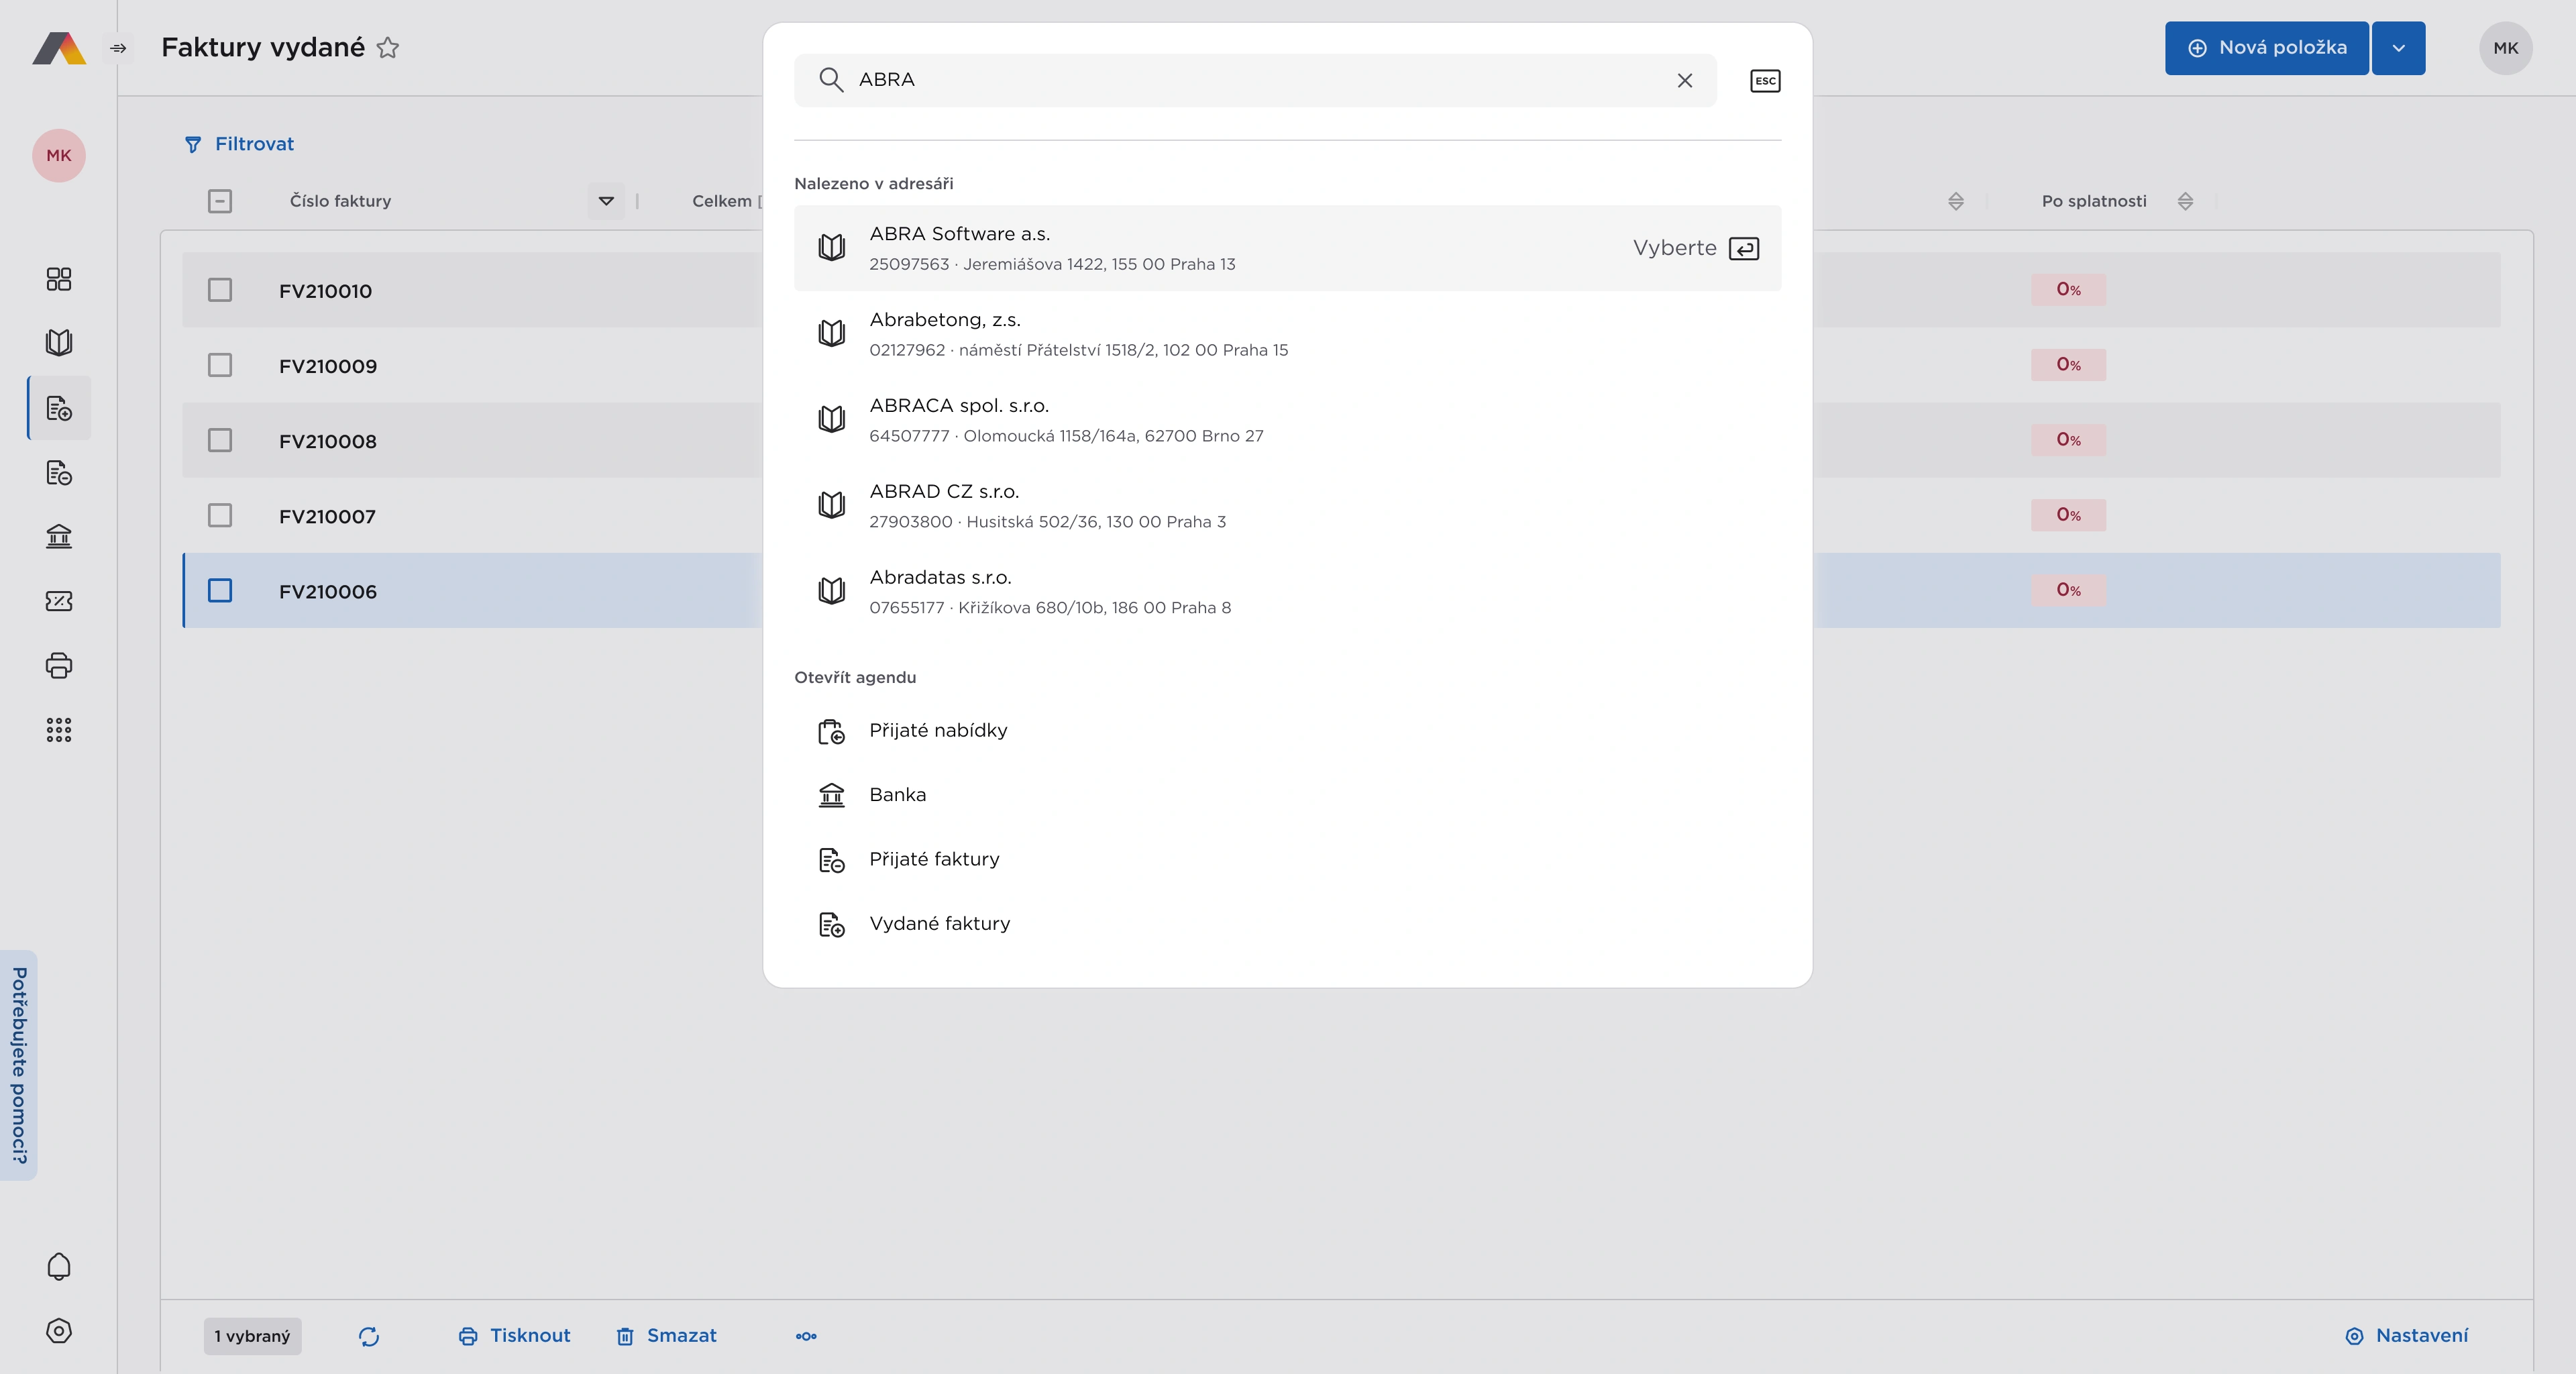
Task: Open Přijaté faktury agenda
Action: point(933,860)
